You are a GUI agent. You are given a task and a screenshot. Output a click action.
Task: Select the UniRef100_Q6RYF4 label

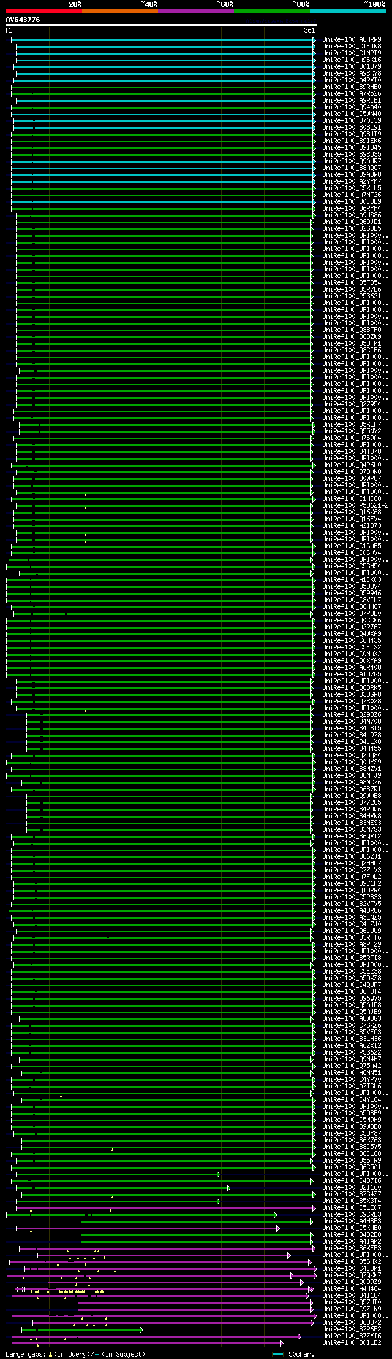click(x=352, y=209)
